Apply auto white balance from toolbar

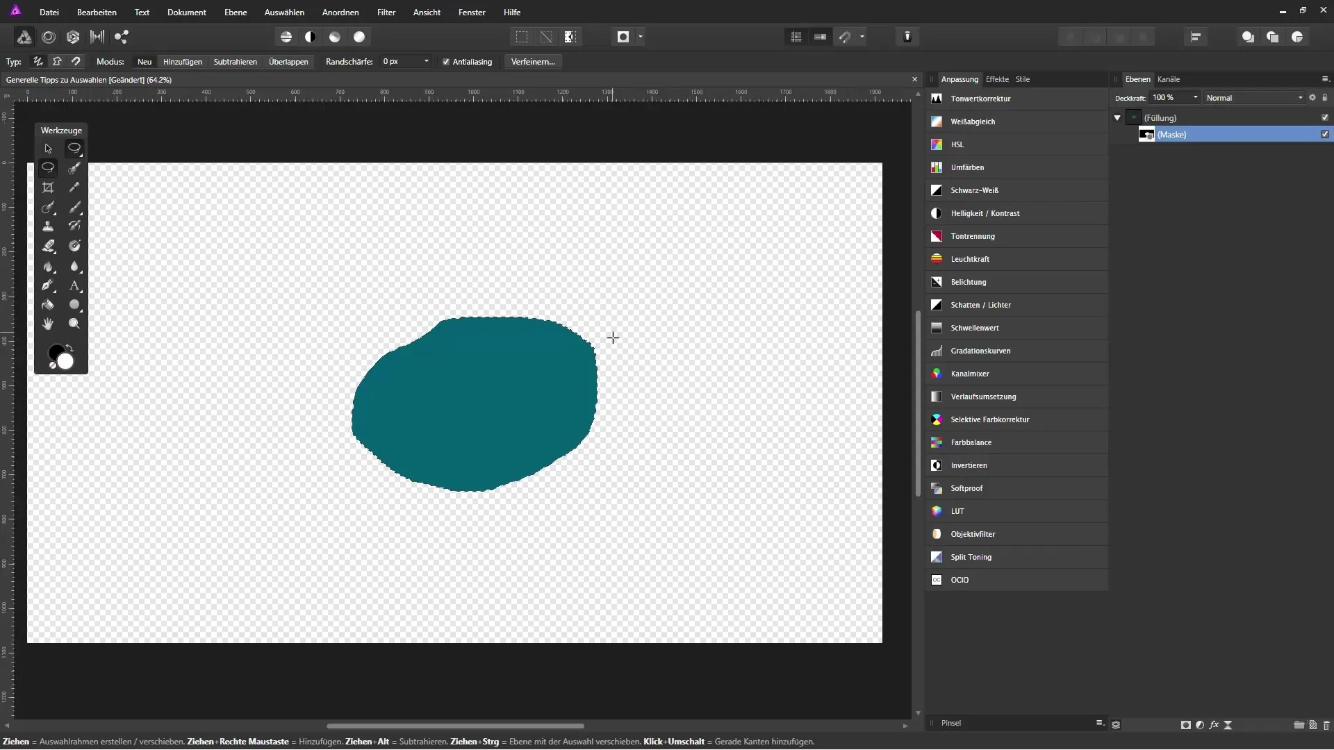(359, 37)
